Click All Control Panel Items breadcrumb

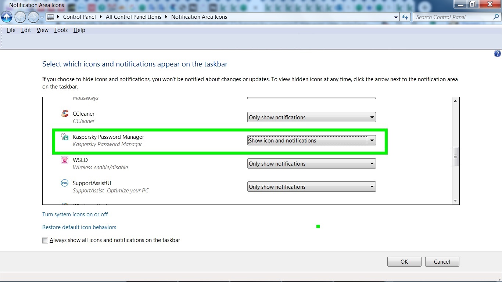coord(133,17)
